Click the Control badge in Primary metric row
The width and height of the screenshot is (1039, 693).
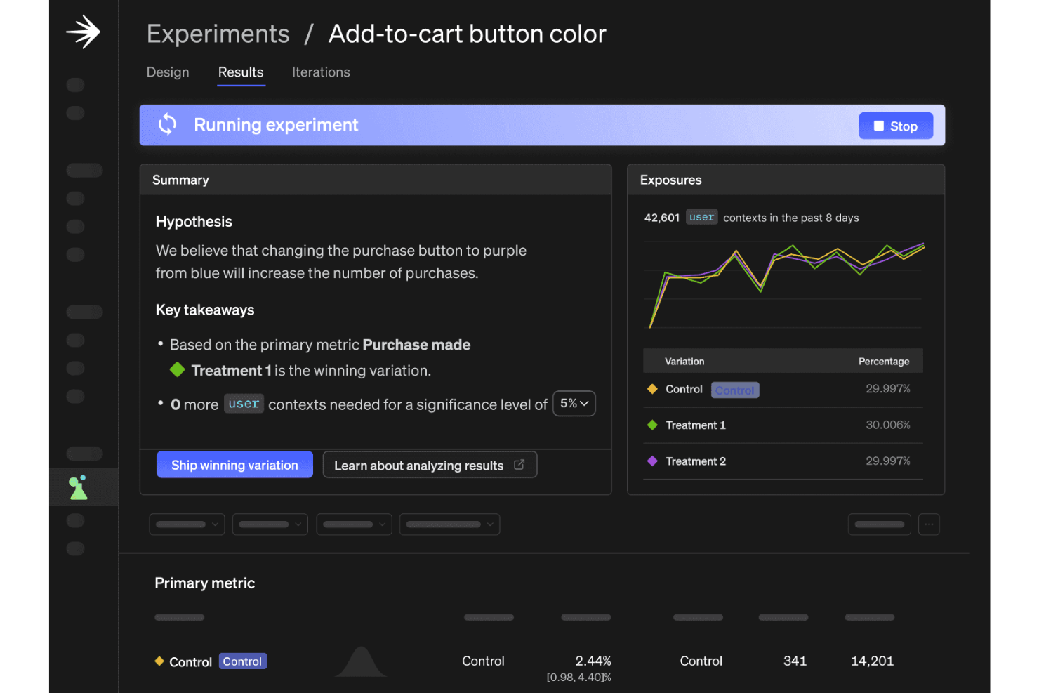(x=242, y=661)
